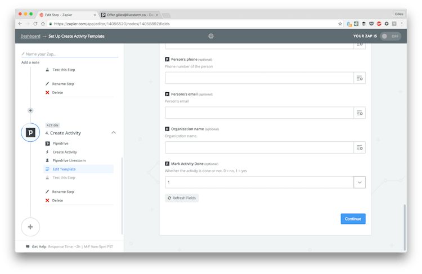Click the large plus to add a step
The width and height of the screenshot is (422, 274).
tap(30, 227)
